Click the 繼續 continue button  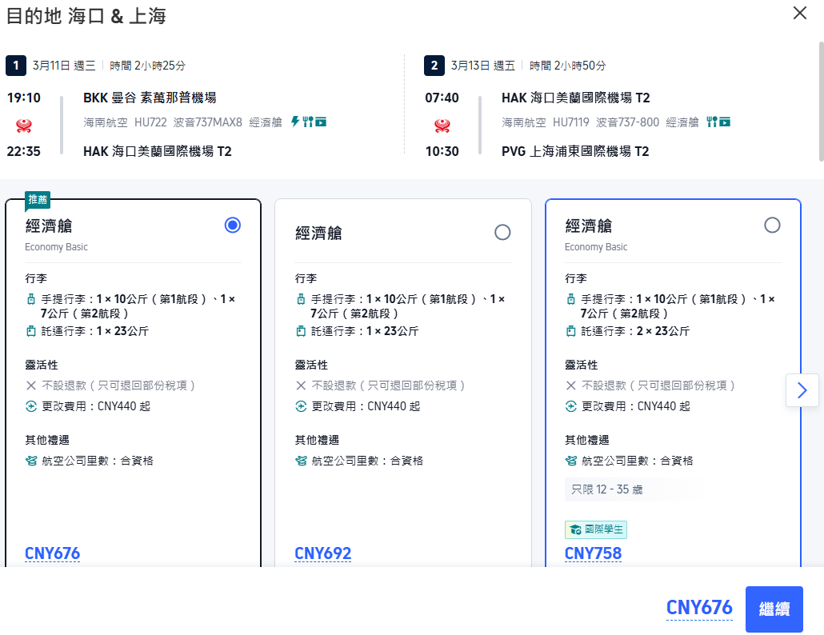[773, 609]
